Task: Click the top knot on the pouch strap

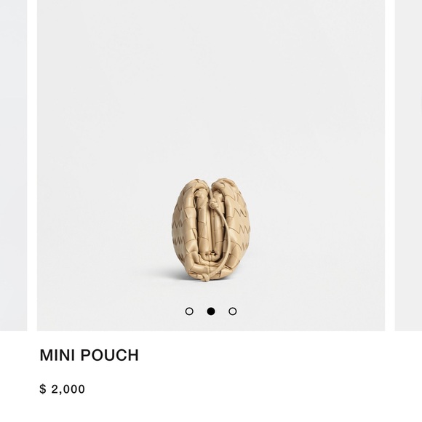Action: tap(213, 204)
